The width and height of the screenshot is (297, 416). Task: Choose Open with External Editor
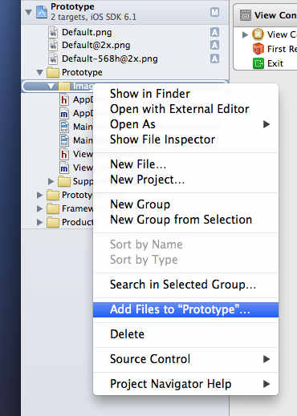pyautogui.click(x=185, y=109)
